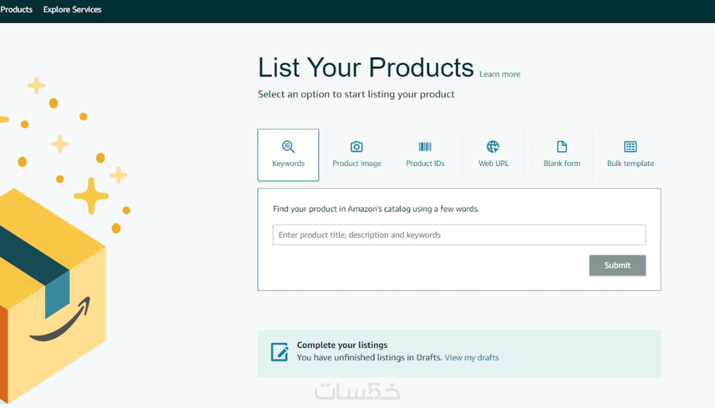
Task: Click the document icon for Blank form
Action: (562, 147)
